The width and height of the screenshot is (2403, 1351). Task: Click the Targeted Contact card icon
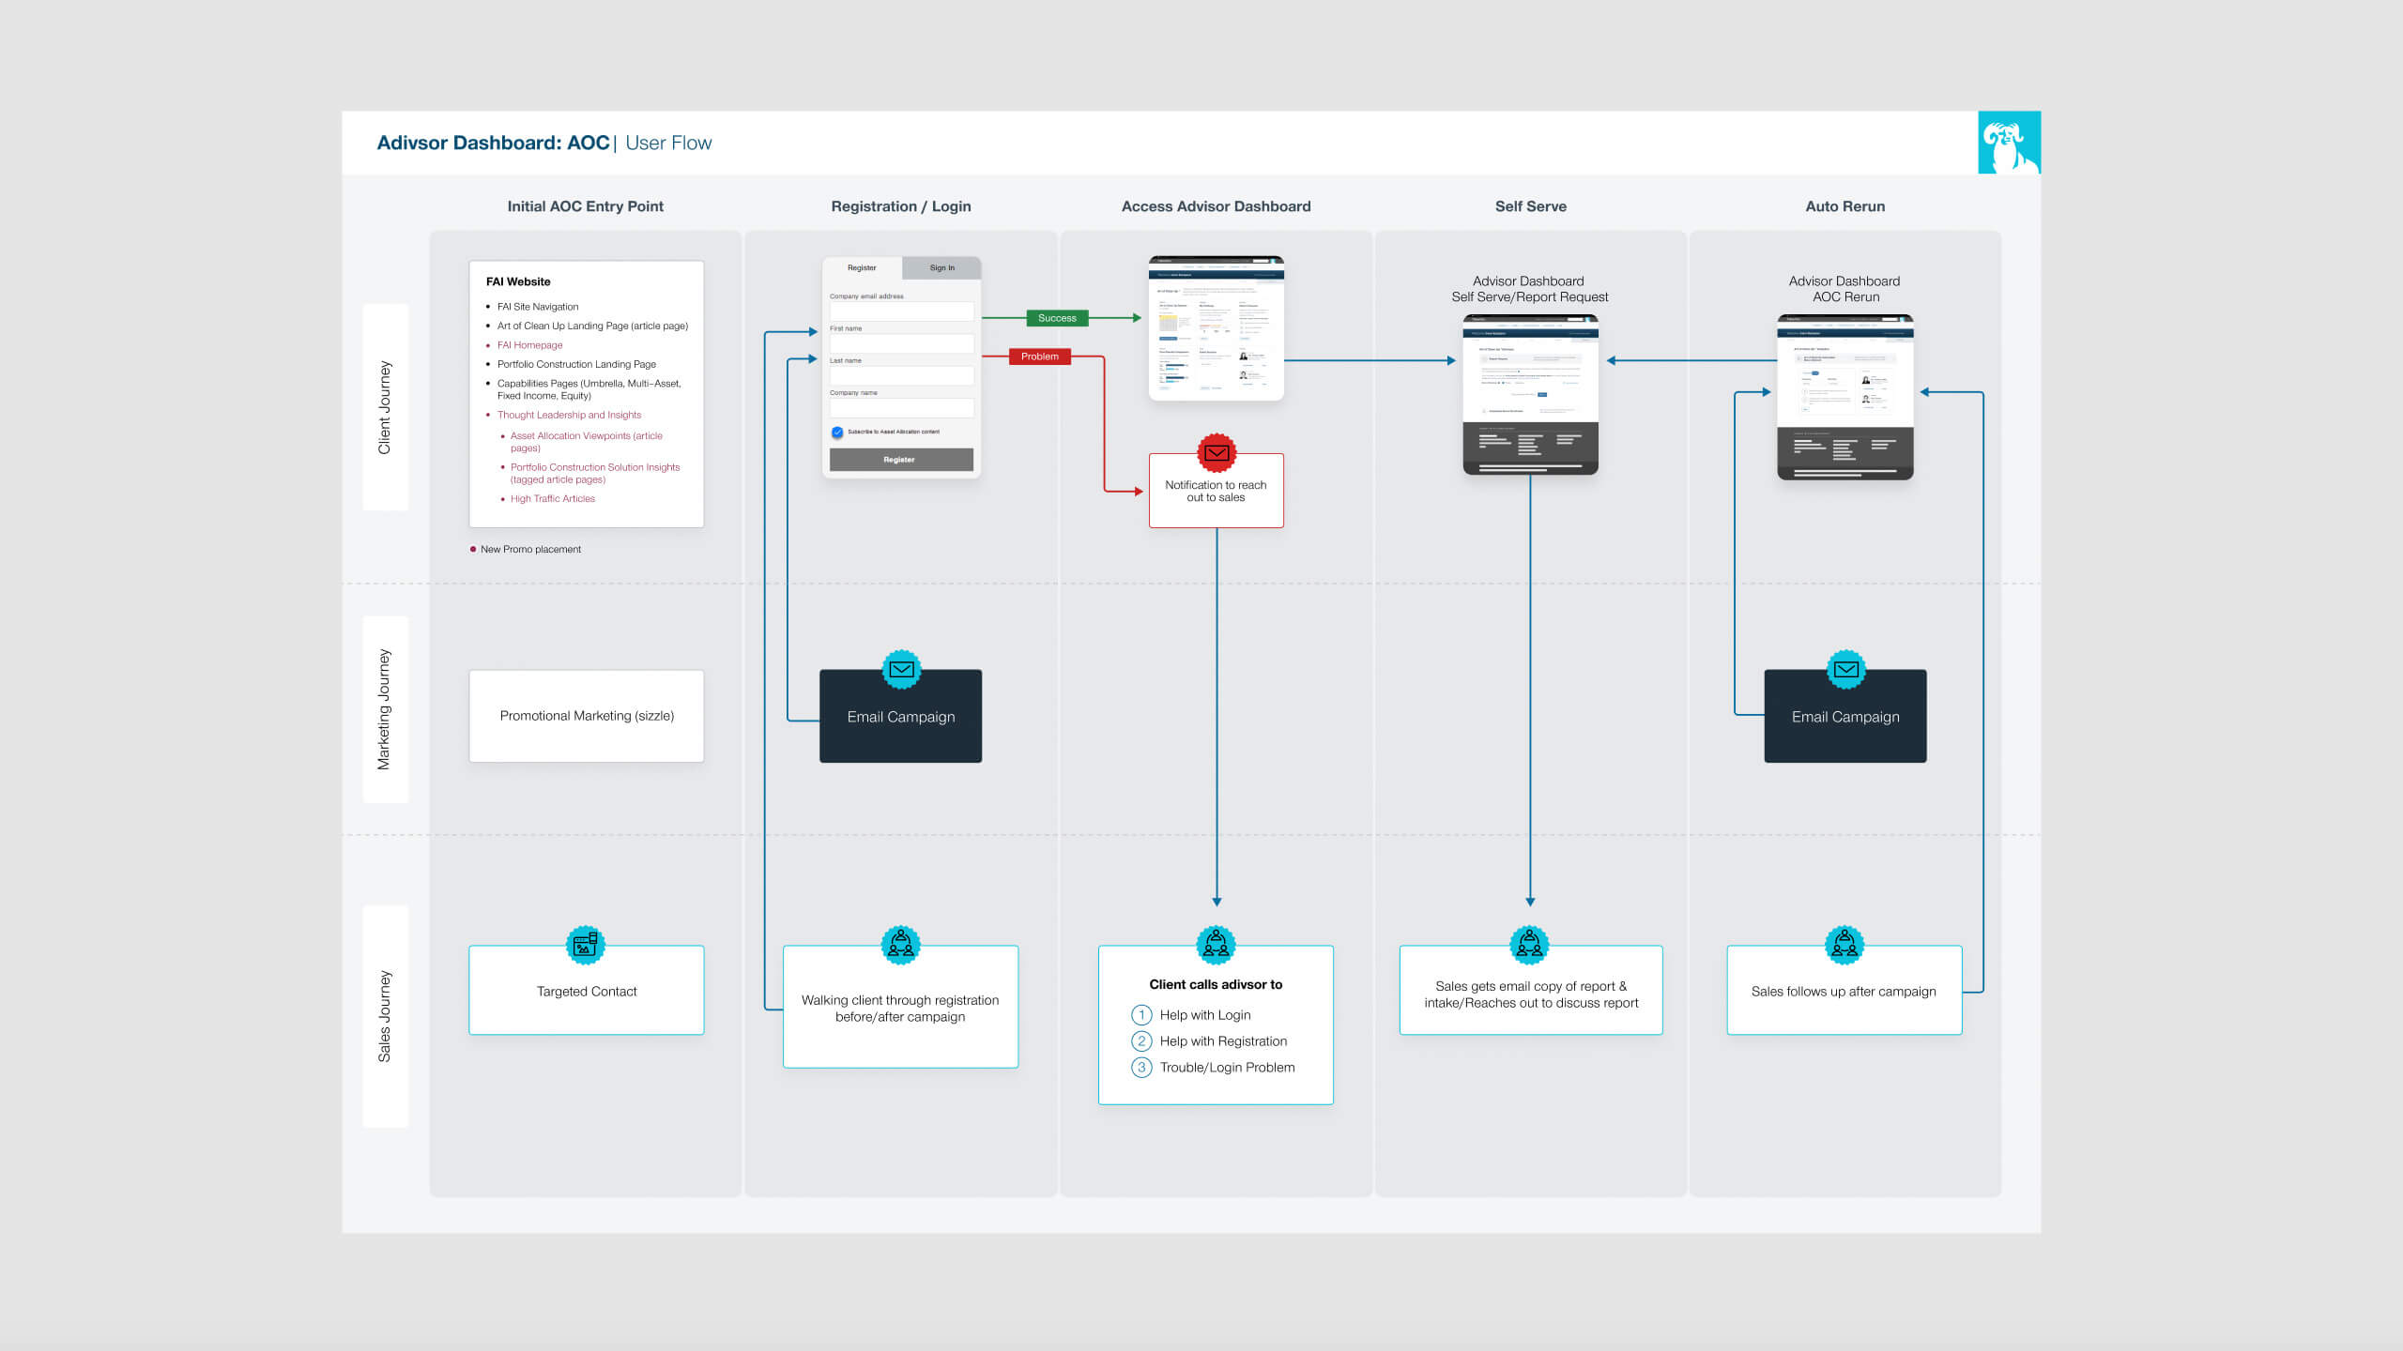[586, 945]
